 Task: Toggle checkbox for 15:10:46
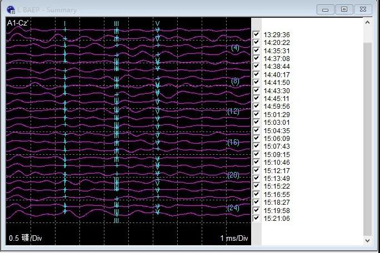pos(256,162)
